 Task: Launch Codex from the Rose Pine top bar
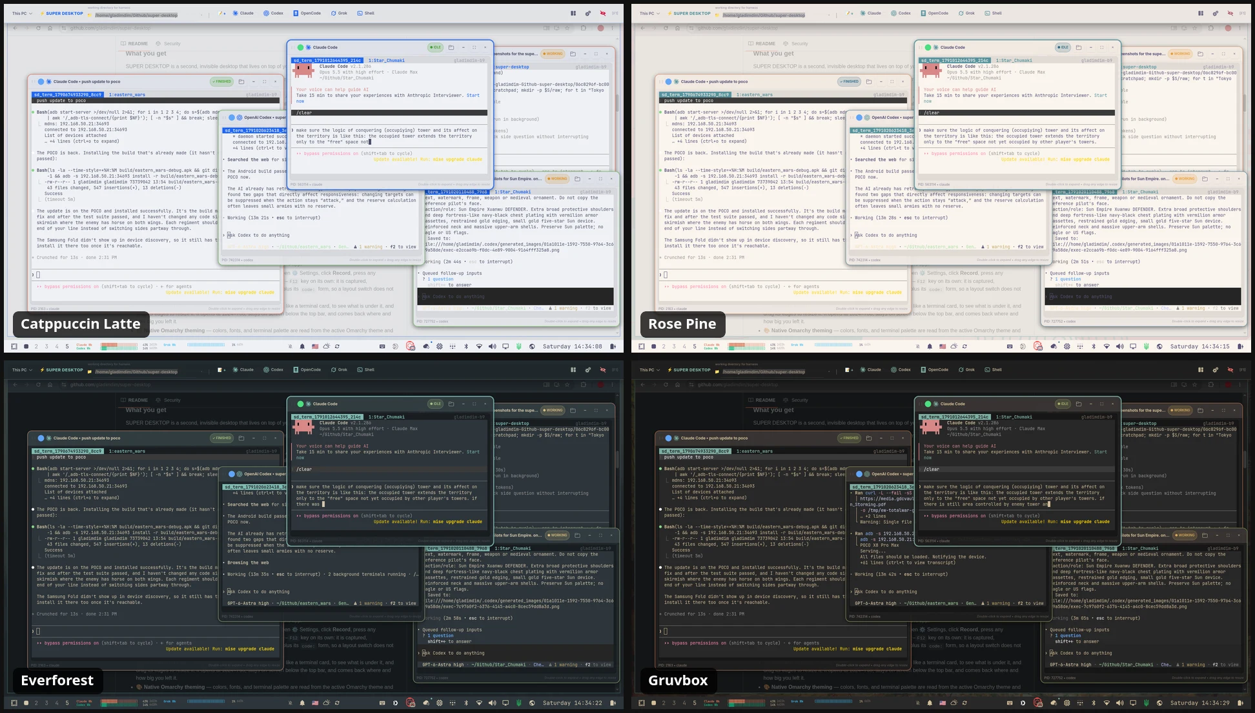click(x=899, y=13)
